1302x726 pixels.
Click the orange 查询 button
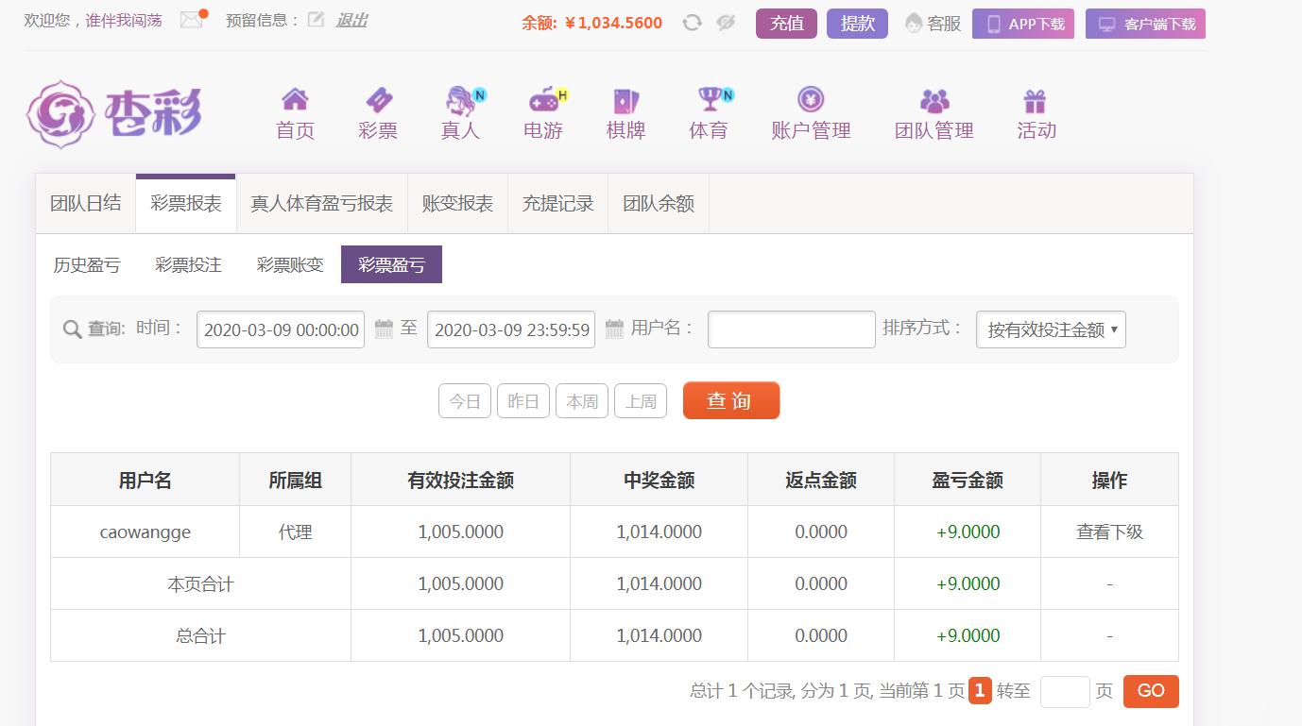coord(731,400)
